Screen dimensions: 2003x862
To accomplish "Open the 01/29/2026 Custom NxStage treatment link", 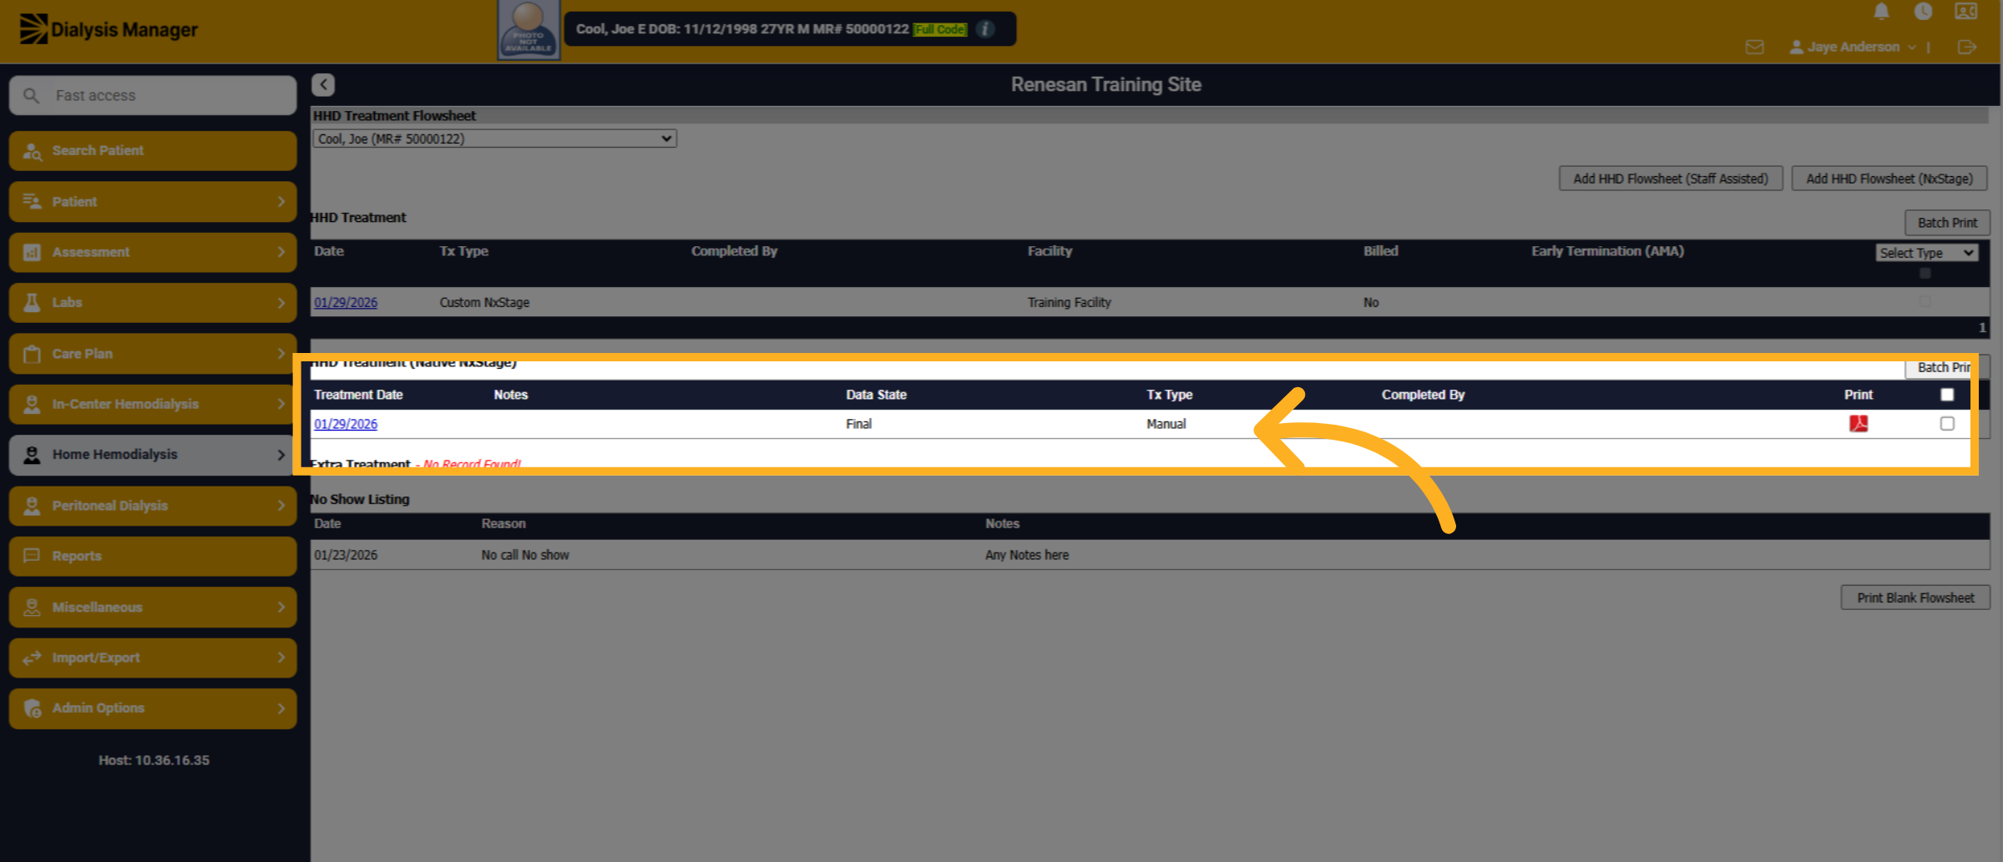I will click(x=346, y=302).
